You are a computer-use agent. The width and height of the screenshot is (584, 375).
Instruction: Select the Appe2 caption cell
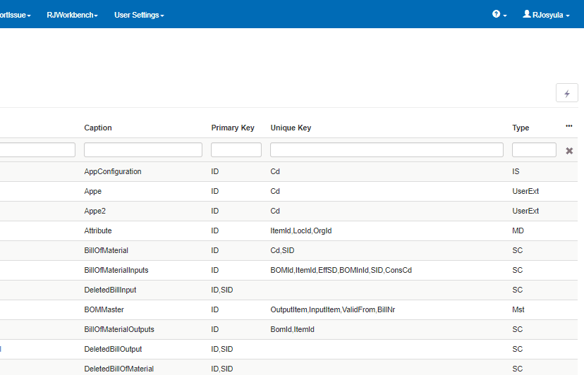coord(95,211)
